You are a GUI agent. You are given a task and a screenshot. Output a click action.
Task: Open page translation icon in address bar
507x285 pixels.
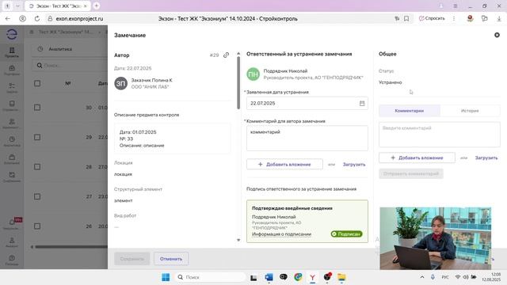[397, 19]
